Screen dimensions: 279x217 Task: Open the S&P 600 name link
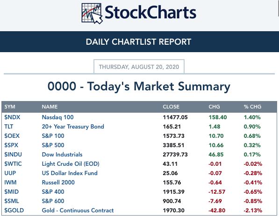click(53, 201)
